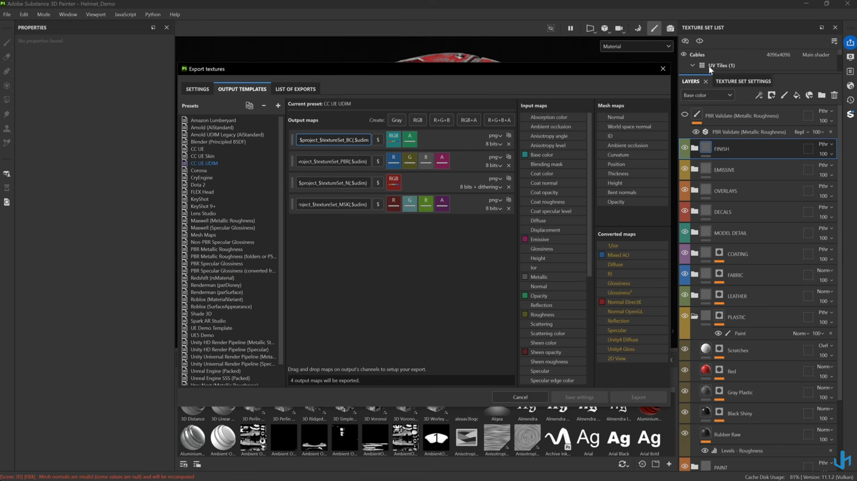The height and width of the screenshot is (481, 857).
Task: Click the delete layer trash icon
Action: click(834, 95)
